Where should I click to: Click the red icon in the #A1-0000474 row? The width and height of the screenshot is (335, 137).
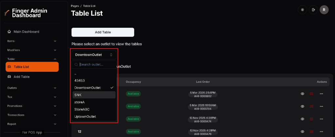pyautogui.click(x=311, y=119)
